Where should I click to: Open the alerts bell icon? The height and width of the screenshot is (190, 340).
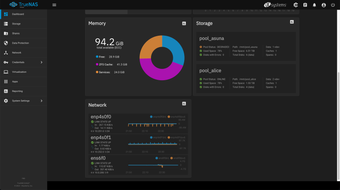[x=314, y=5]
